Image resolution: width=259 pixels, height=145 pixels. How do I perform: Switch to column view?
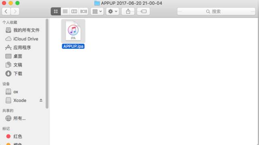(x=74, y=11)
